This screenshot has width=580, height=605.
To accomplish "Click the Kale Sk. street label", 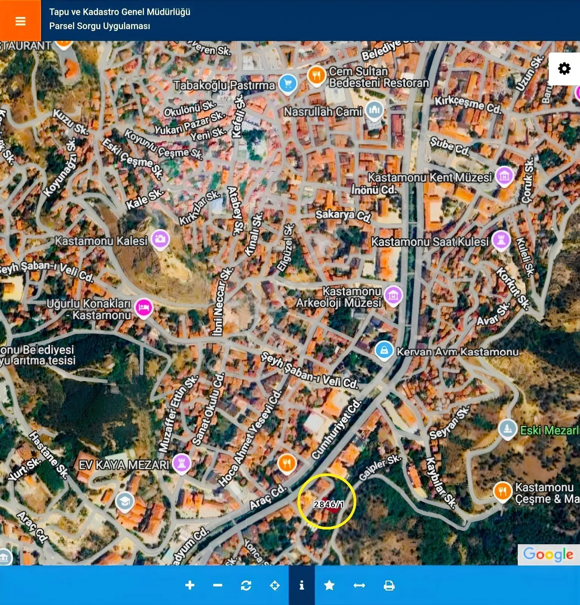I will (x=145, y=199).
